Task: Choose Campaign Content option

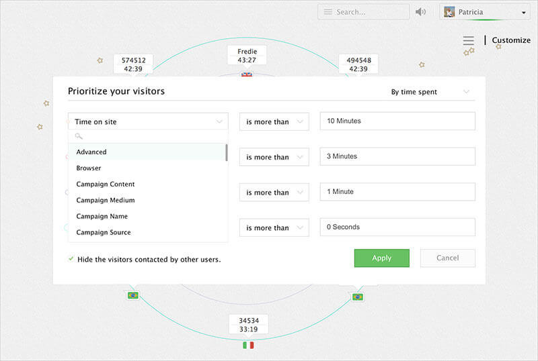Action: (147, 185)
